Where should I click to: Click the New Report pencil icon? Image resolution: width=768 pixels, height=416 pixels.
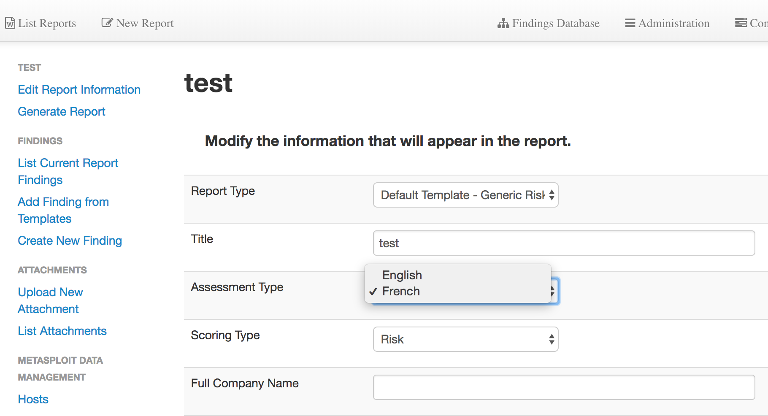coord(107,22)
